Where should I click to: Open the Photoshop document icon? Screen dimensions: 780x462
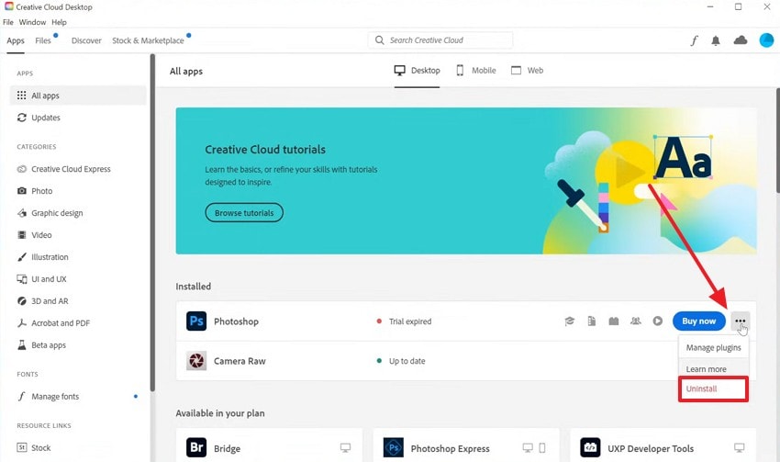pos(592,321)
